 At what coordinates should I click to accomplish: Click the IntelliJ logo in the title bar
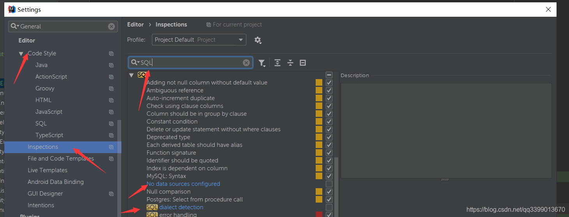point(12,9)
